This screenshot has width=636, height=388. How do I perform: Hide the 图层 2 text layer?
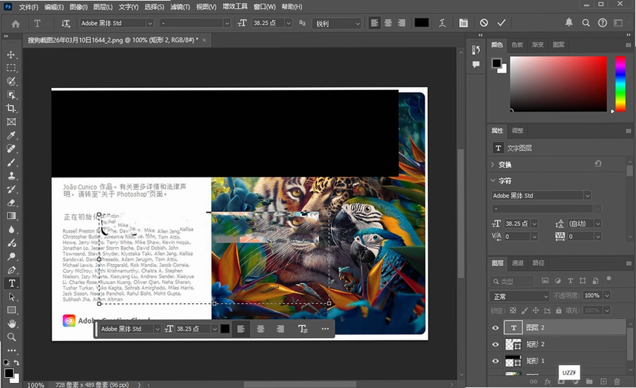pos(495,327)
